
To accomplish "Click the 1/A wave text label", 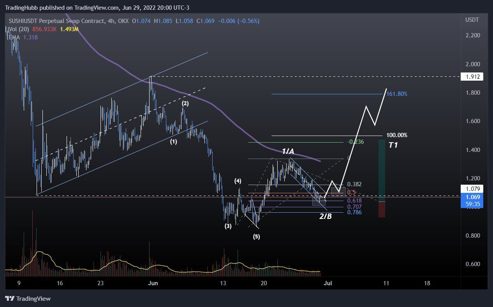I will point(288,151).
